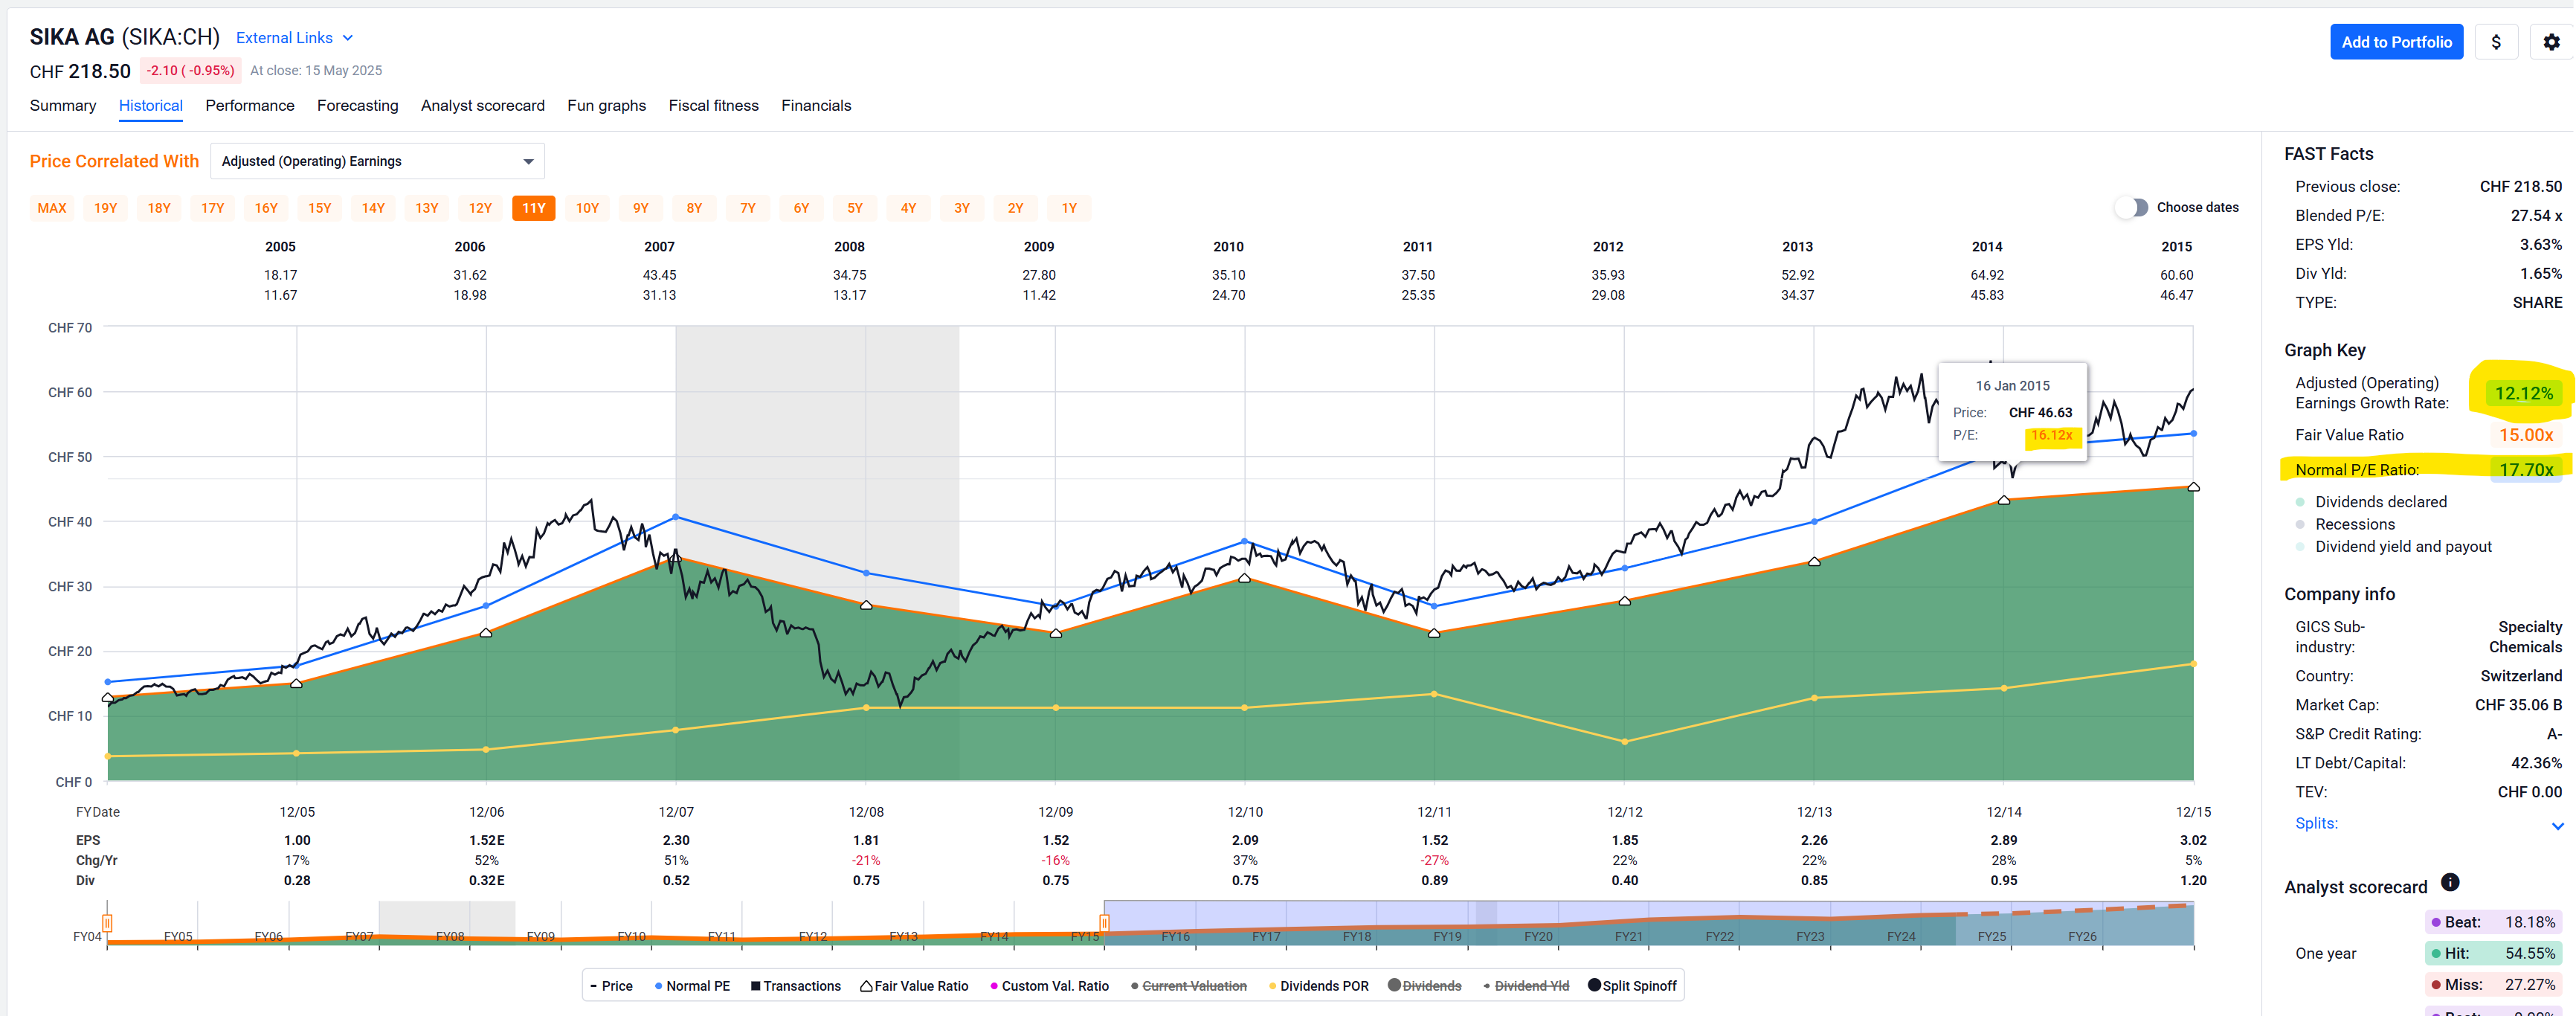Click the 2007 year high 43.45
The image size is (2576, 1016).
pyautogui.click(x=659, y=275)
